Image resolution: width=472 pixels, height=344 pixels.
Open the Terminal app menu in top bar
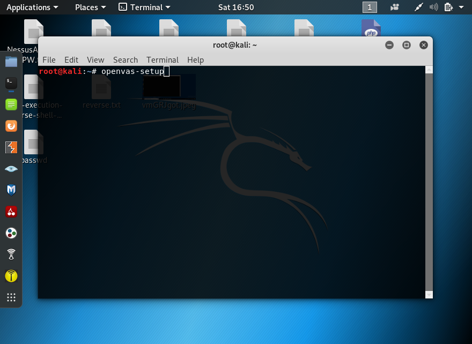[x=144, y=7]
